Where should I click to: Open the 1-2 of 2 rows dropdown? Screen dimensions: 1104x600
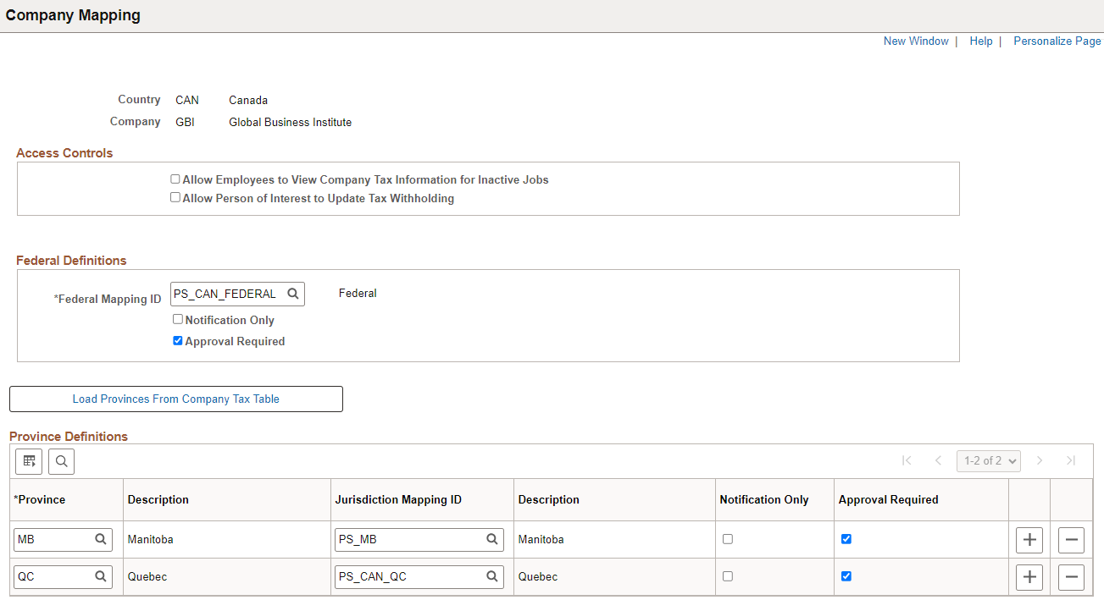(x=989, y=460)
